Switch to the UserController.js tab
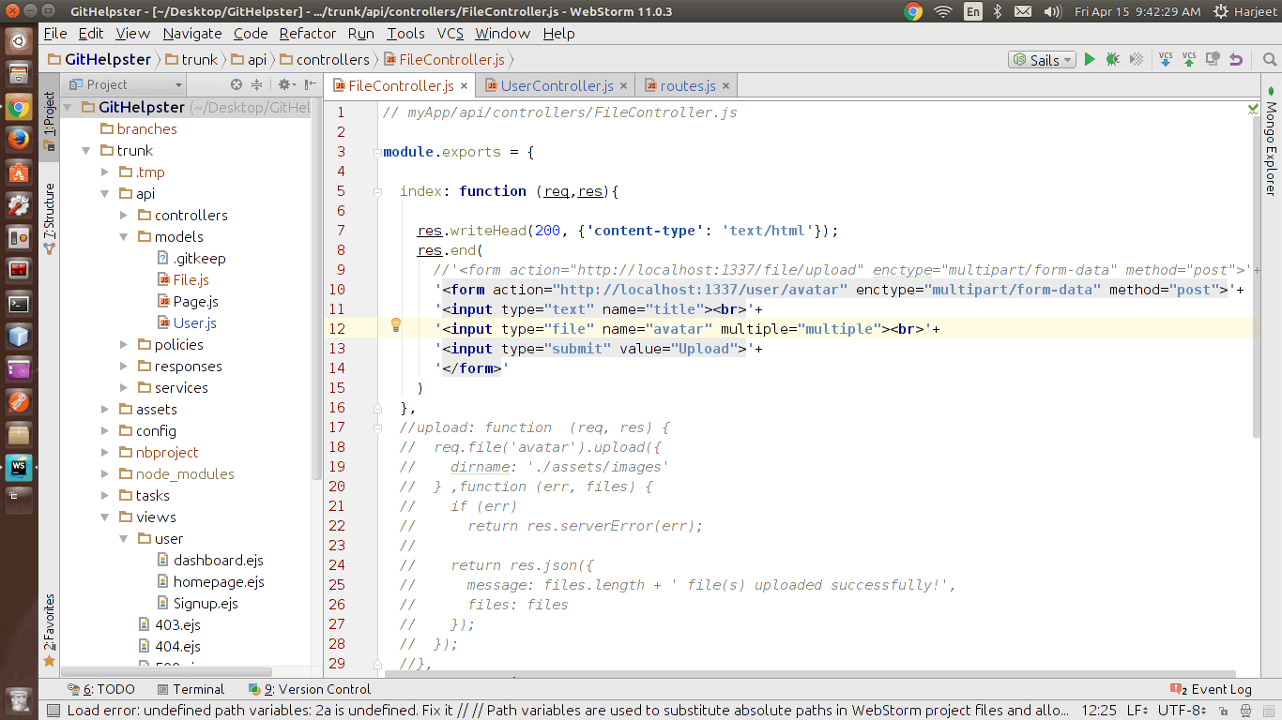 (x=557, y=86)
